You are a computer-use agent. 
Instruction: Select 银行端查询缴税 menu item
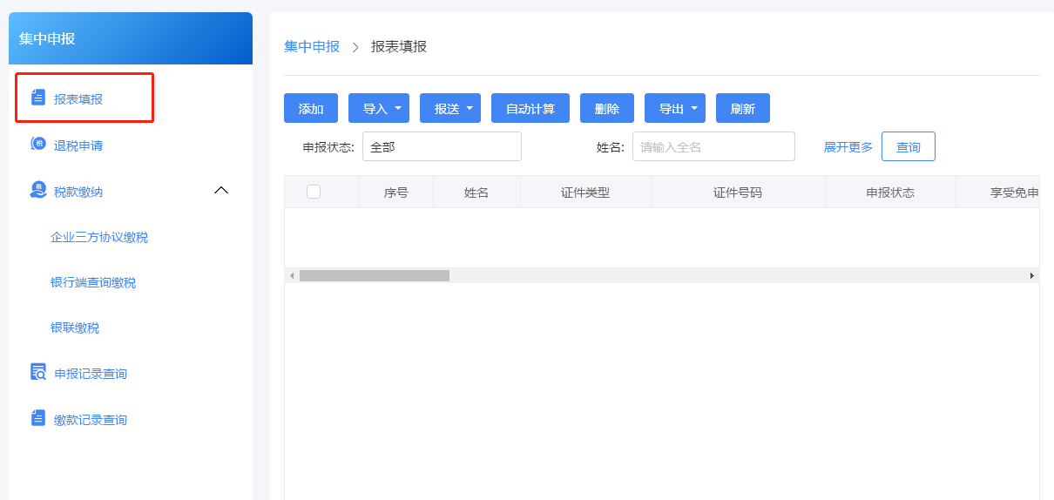pyautogui.click(x=93, y=282)
